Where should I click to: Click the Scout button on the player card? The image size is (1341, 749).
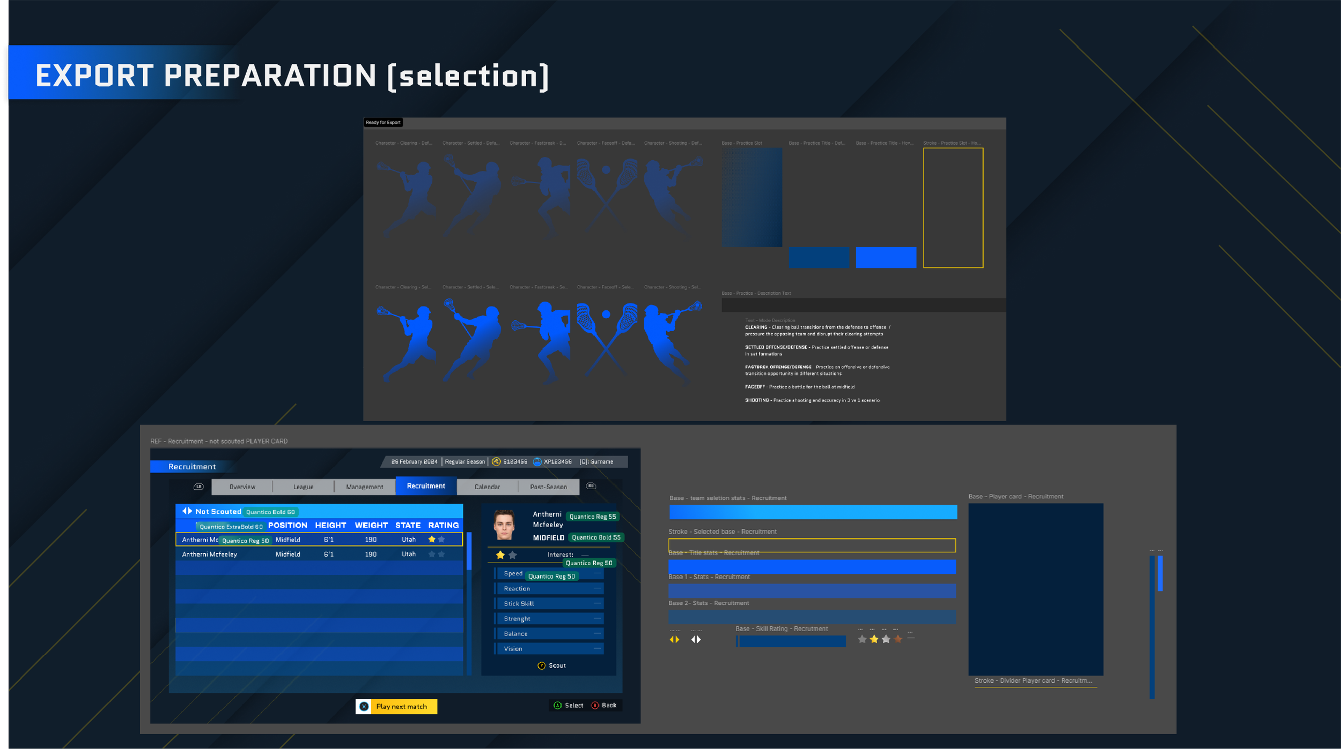551,665
